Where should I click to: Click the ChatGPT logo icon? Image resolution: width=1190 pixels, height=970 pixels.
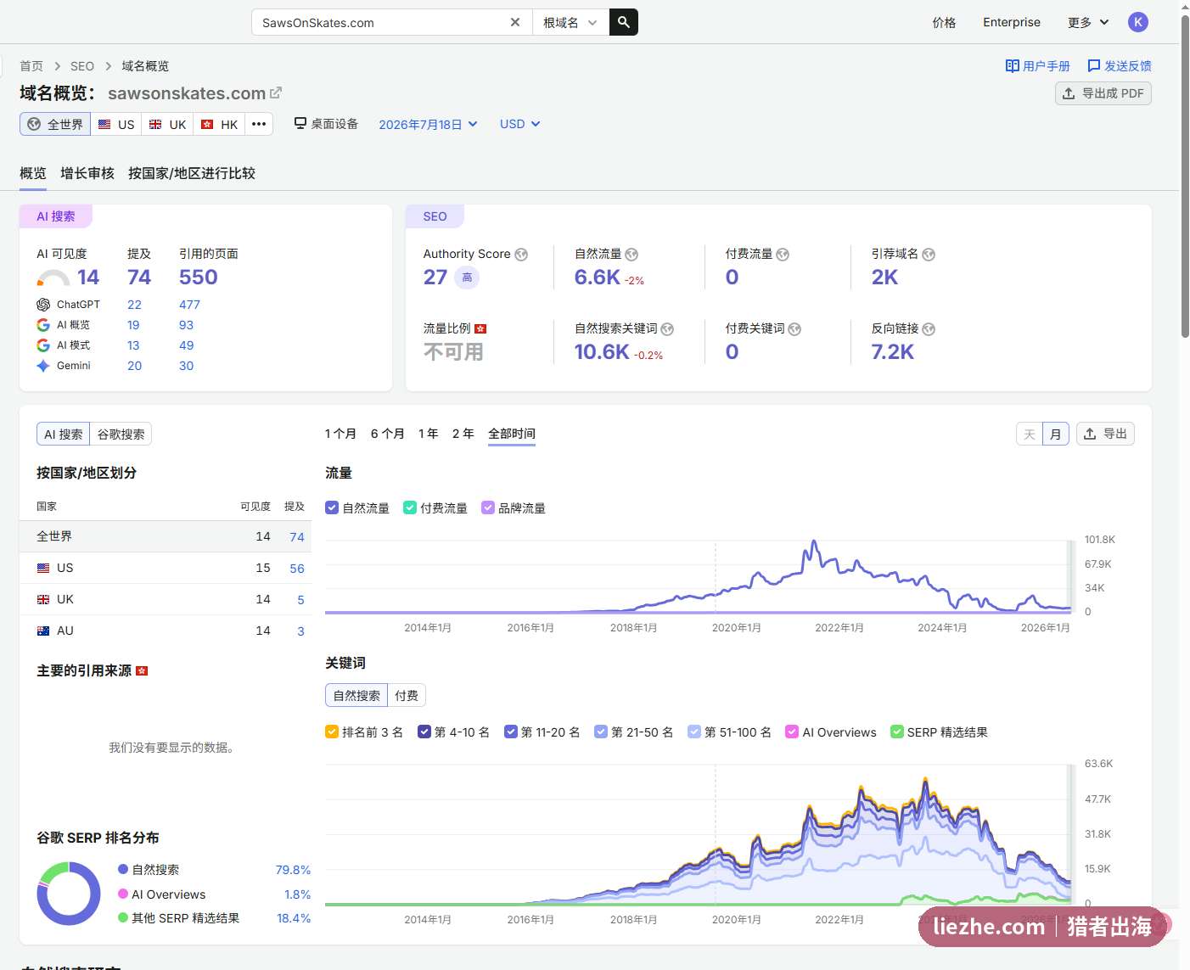pos(43,305)
